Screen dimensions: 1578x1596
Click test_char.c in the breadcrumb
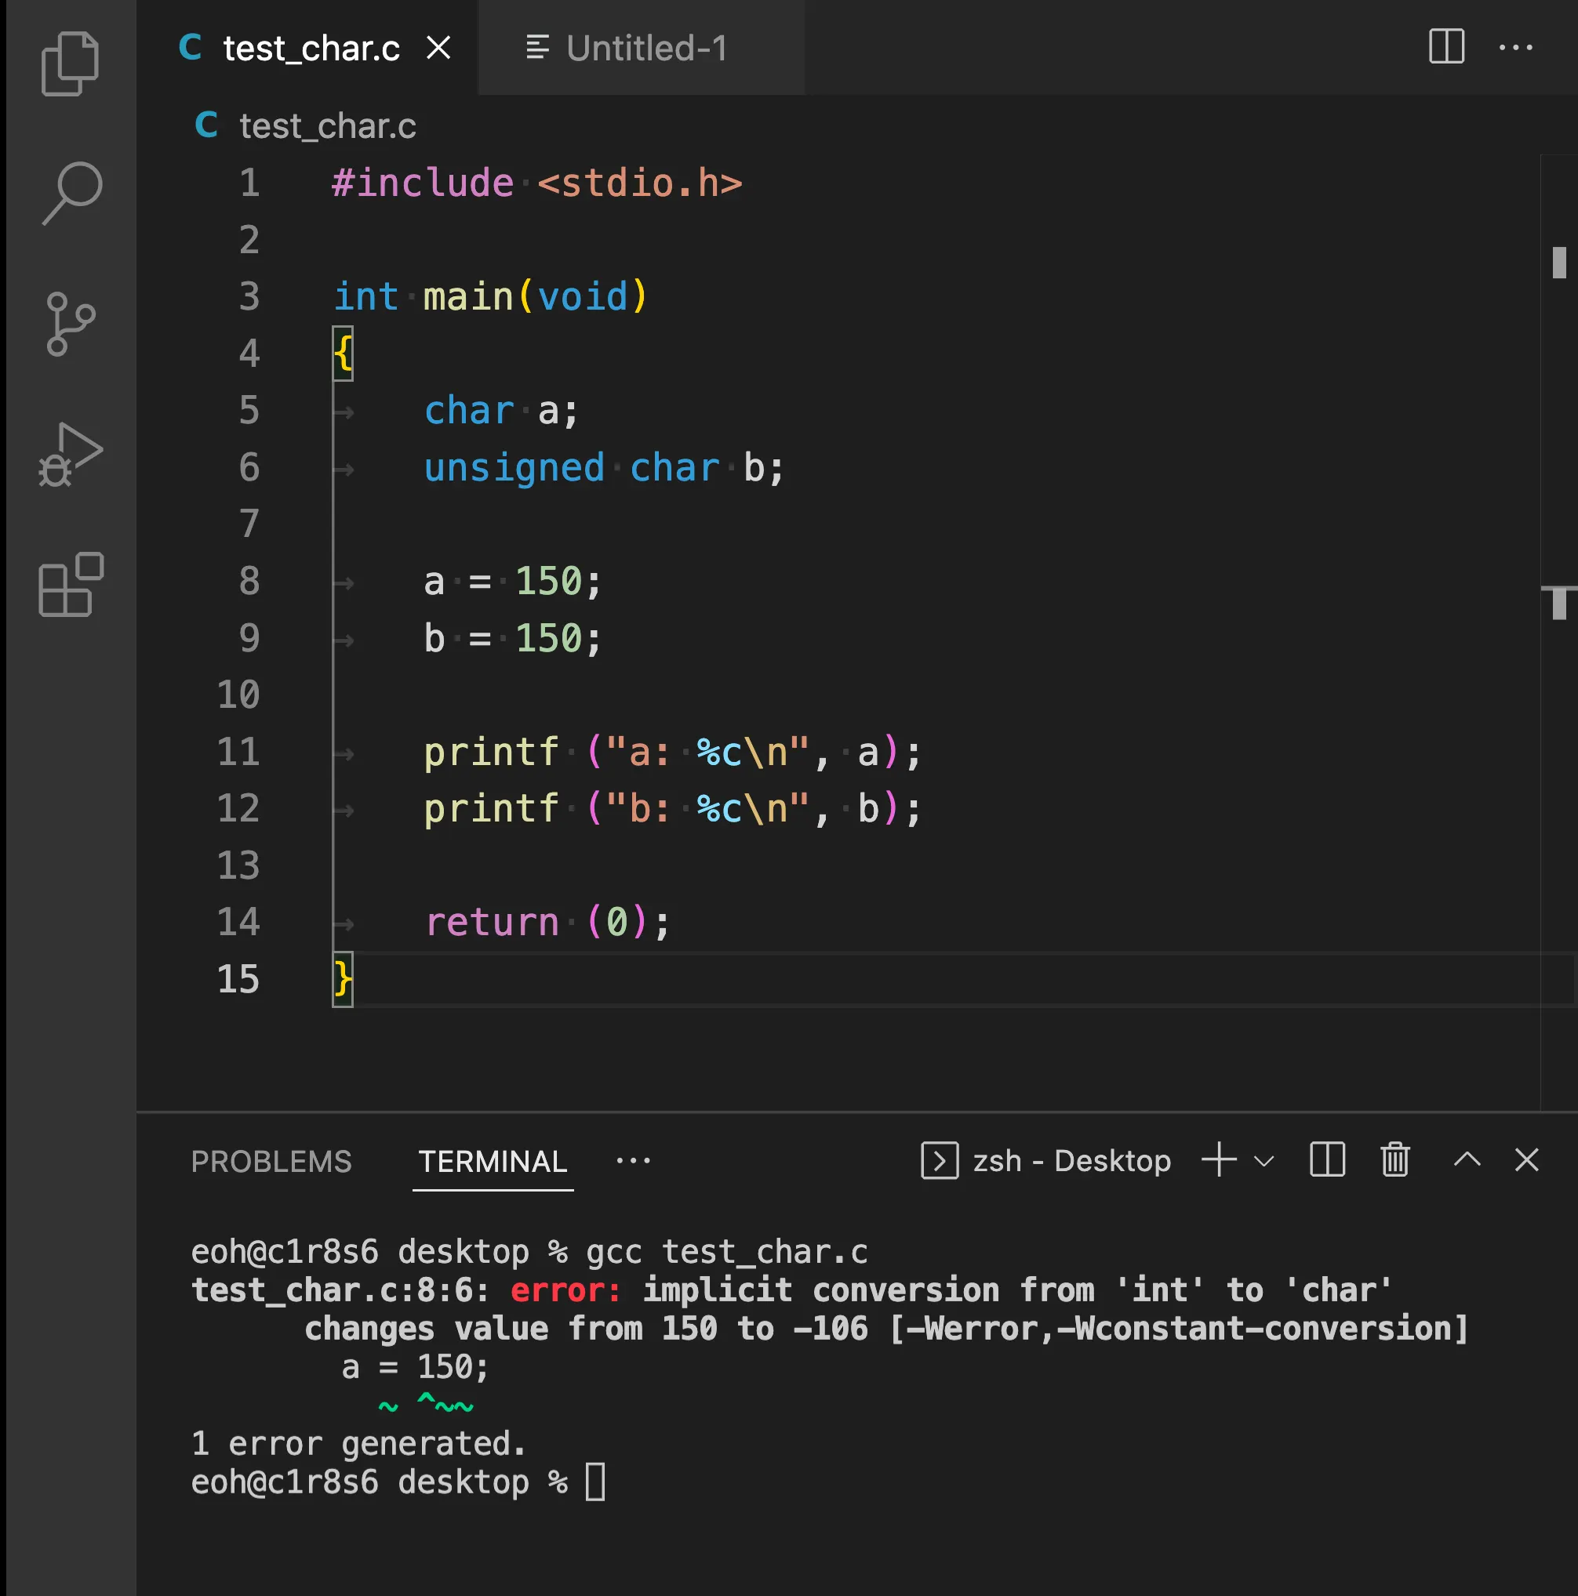click(327, 126)
